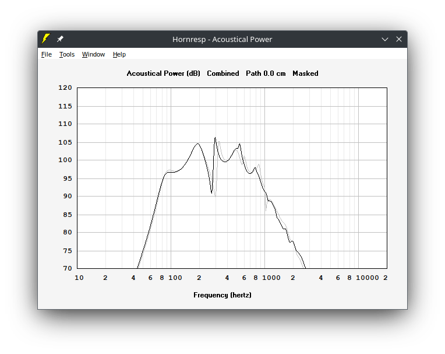Toggle the pin window icon
This screenshot has width=445, height=354.
click(x=60, y=39)
